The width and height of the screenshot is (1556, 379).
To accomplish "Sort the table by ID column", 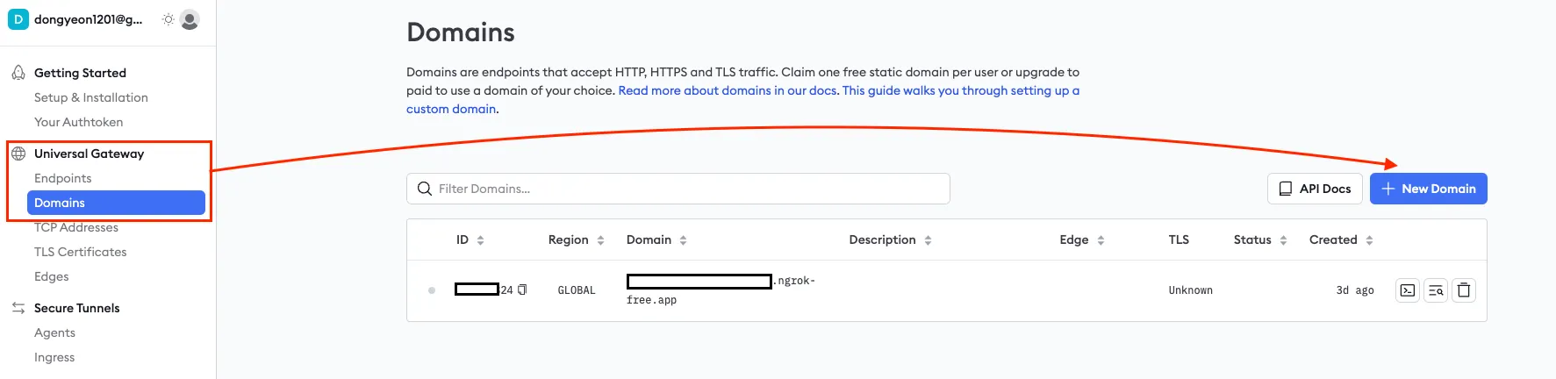I will pyautogui.click(x=480, y=240).
